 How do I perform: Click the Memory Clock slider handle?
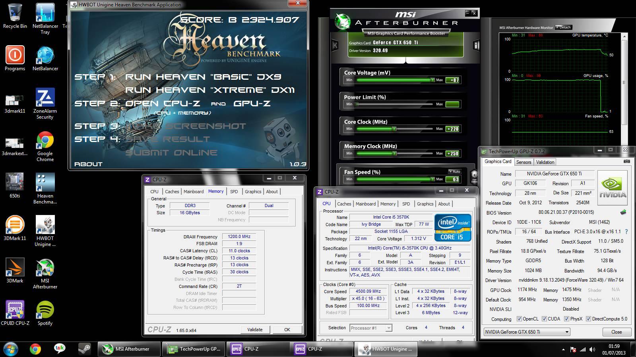pos(394,153)
